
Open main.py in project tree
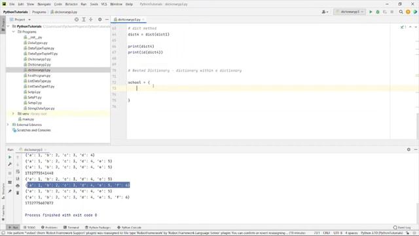[27, 119]
